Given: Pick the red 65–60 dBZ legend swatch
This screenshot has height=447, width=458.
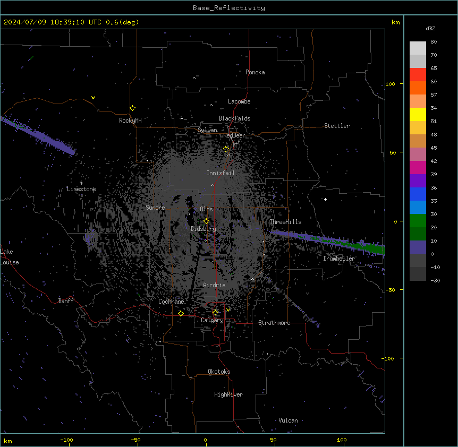Looking at the screenshot, I should click(418, 75).
